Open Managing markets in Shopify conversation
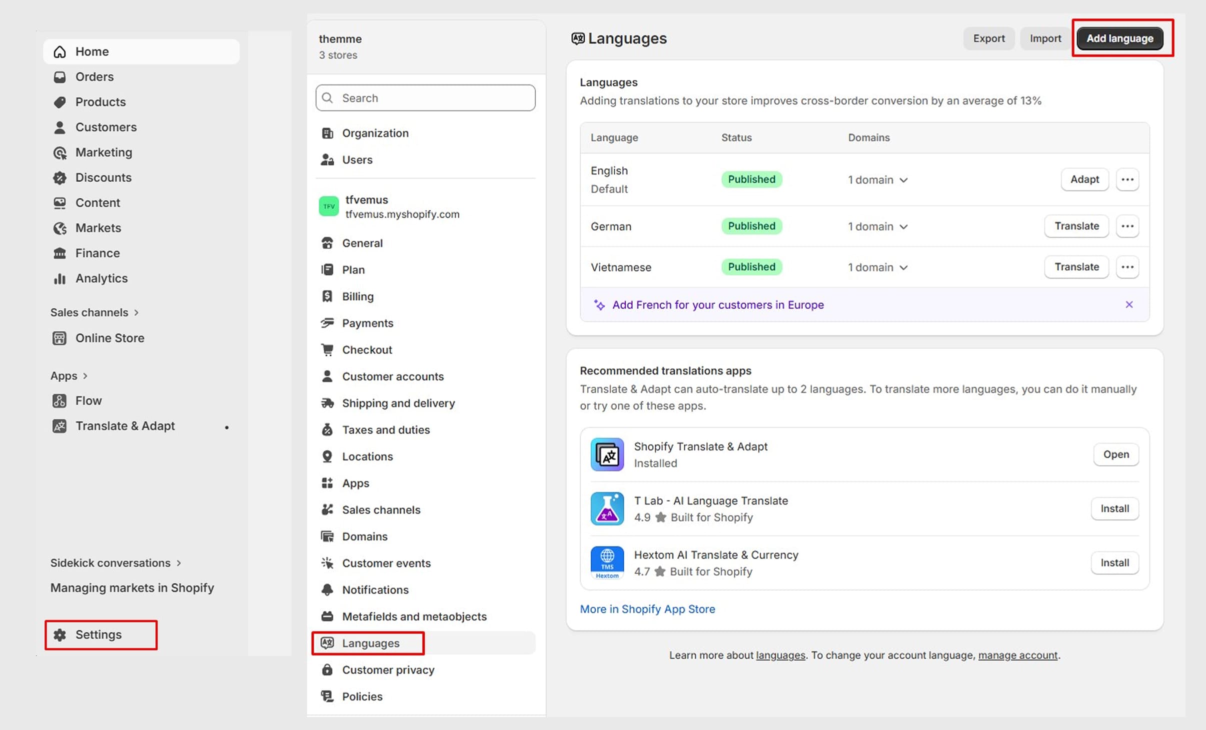 132,587
